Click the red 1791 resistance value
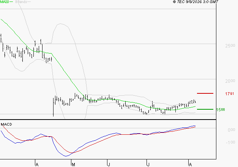The image size is (238, 167). coord(230,94)
